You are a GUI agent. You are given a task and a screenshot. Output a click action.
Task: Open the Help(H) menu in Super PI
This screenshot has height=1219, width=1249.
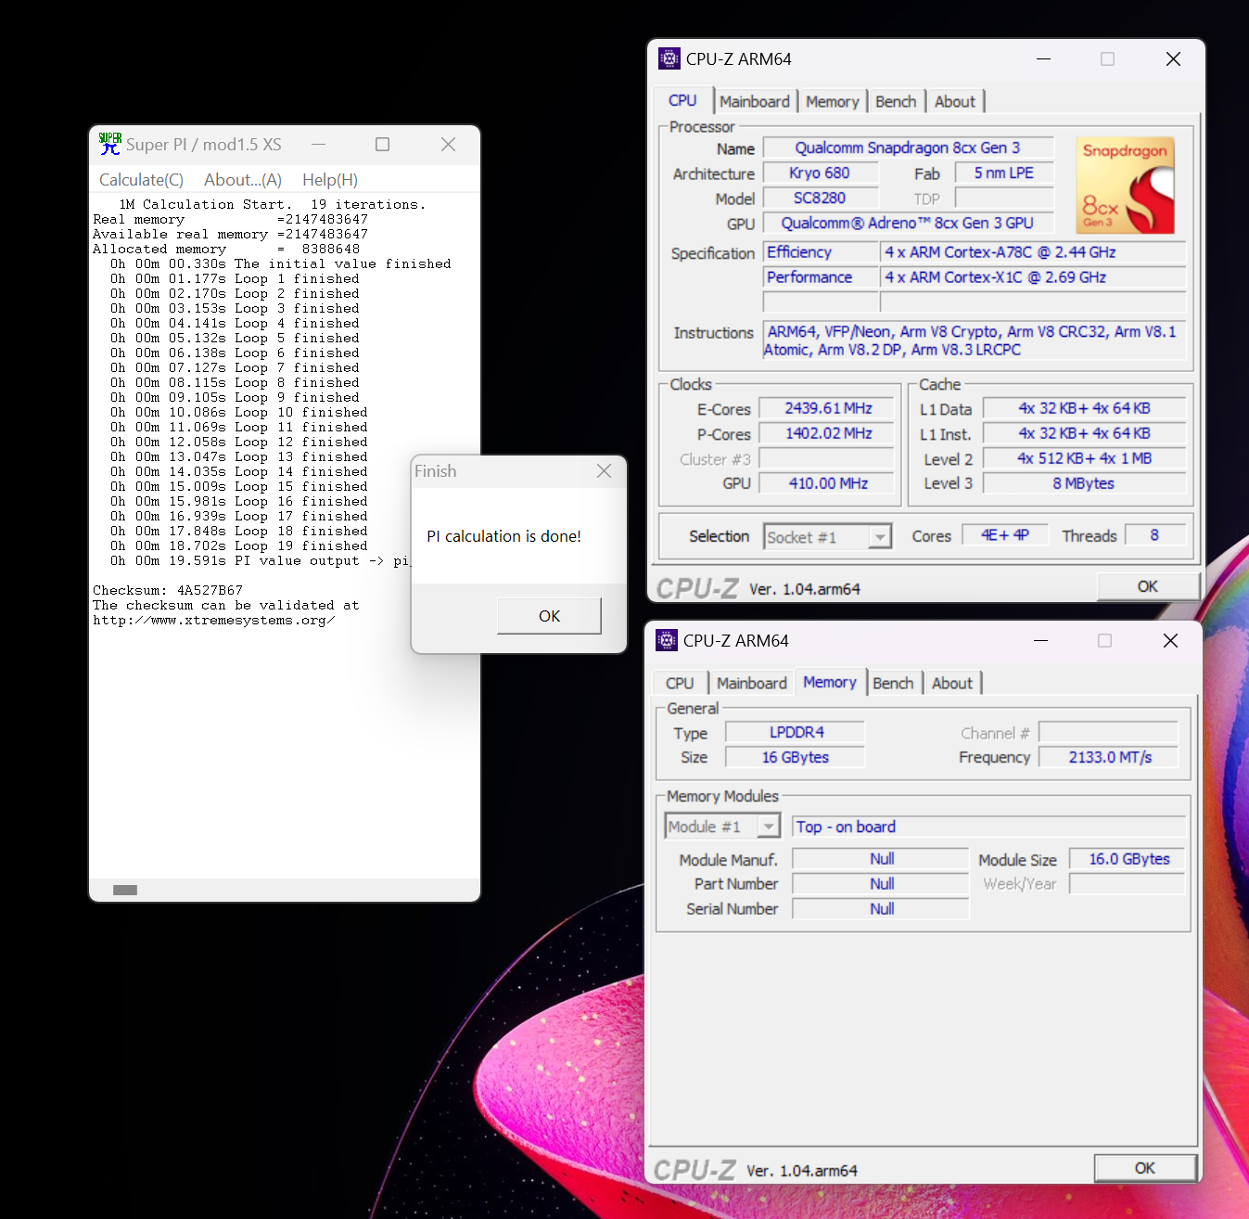click(330, 180)
